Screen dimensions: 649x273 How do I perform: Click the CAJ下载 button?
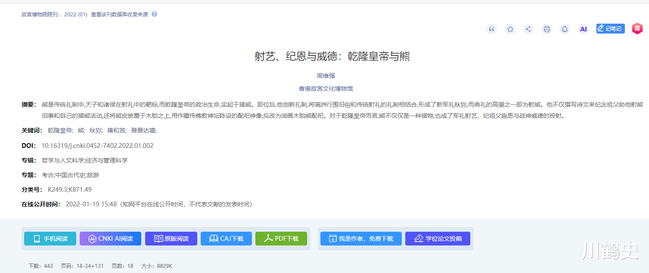coord(226,239)
